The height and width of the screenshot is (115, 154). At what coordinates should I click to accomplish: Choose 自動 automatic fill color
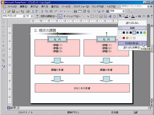click(x=132, y=28)
